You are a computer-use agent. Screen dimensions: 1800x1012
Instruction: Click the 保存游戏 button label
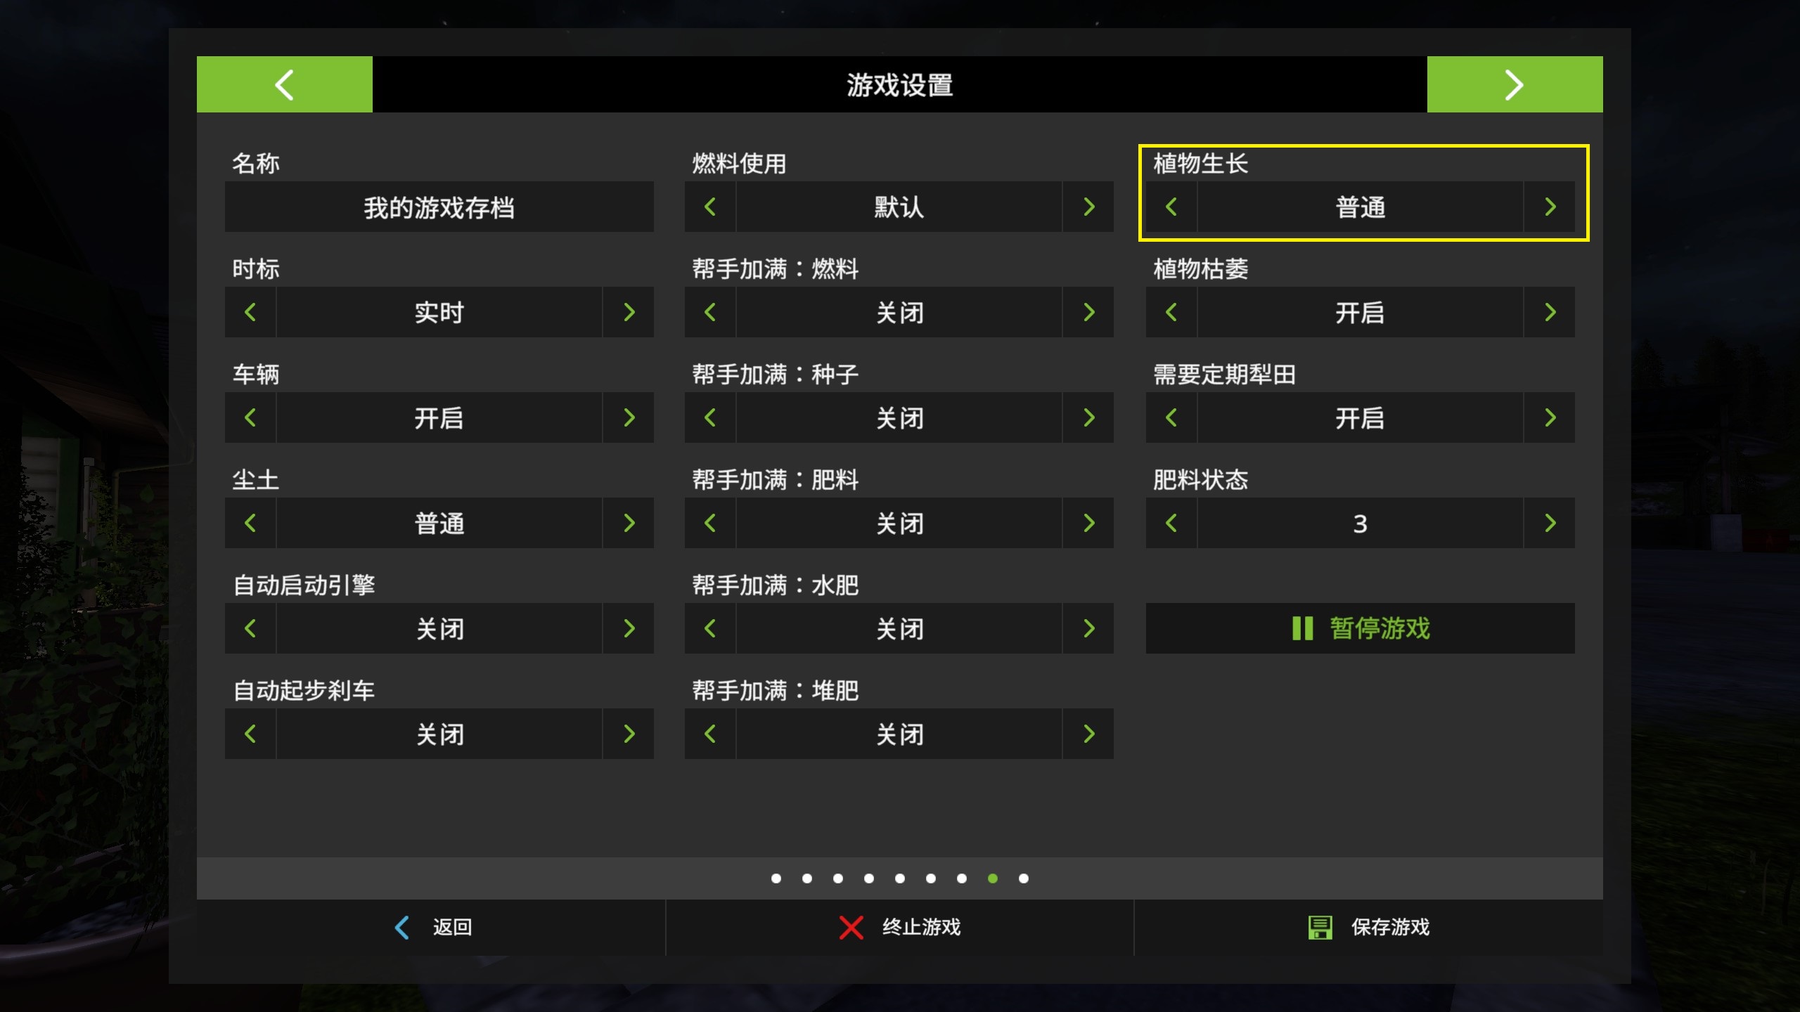tap(1389, 927)
